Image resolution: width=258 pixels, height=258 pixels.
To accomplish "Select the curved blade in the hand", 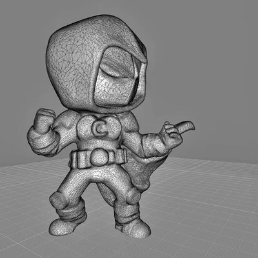I will click(x=185, y=127).
